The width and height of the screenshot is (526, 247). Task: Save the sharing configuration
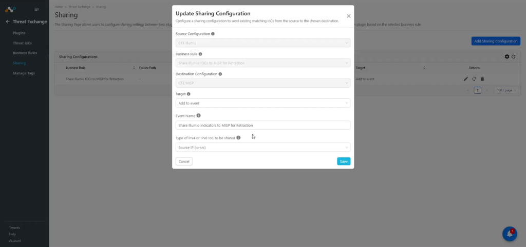(344, 161)
